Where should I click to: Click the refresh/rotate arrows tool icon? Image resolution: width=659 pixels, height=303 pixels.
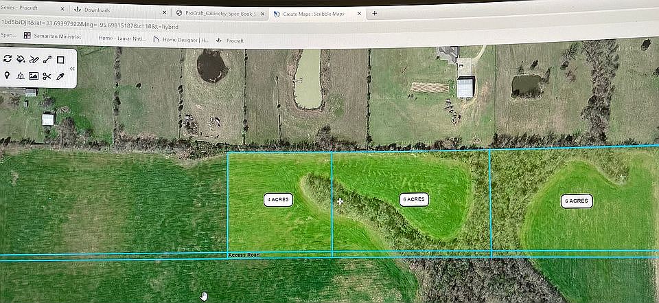tap(8, 60)
